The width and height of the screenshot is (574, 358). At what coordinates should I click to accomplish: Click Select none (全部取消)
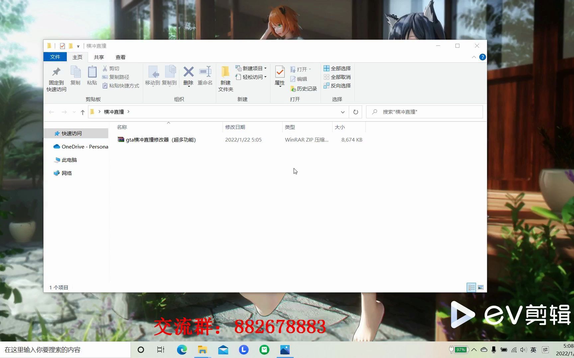click(x=337, y=77)
